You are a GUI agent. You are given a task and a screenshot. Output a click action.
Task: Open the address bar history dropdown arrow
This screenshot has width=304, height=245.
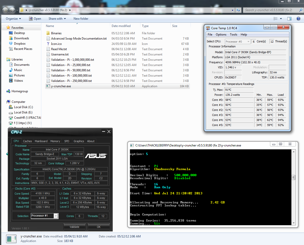[x=233, y=10]
